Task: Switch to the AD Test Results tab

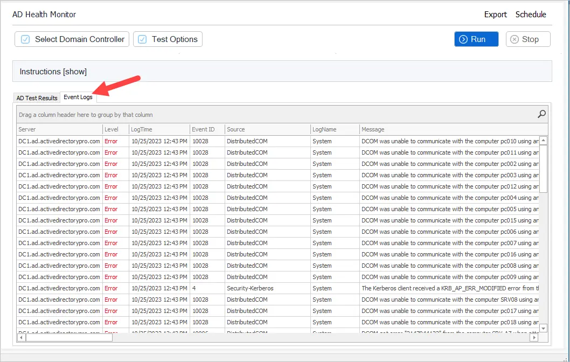Action: coord(37,98)
